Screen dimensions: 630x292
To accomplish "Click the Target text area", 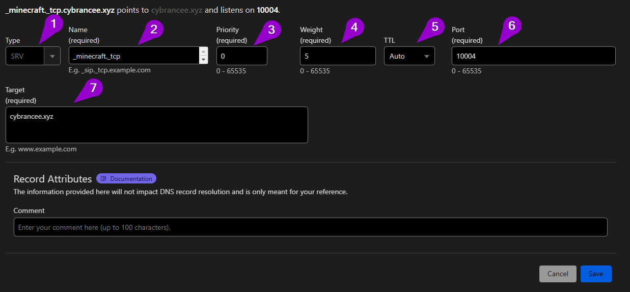I will 156,125.
